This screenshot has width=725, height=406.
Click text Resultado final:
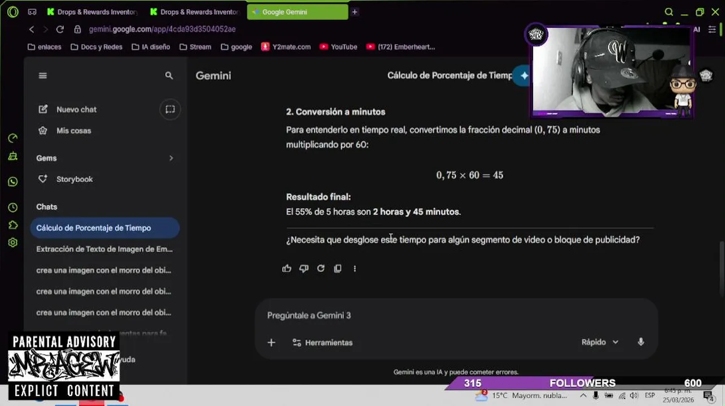(318, 197)
